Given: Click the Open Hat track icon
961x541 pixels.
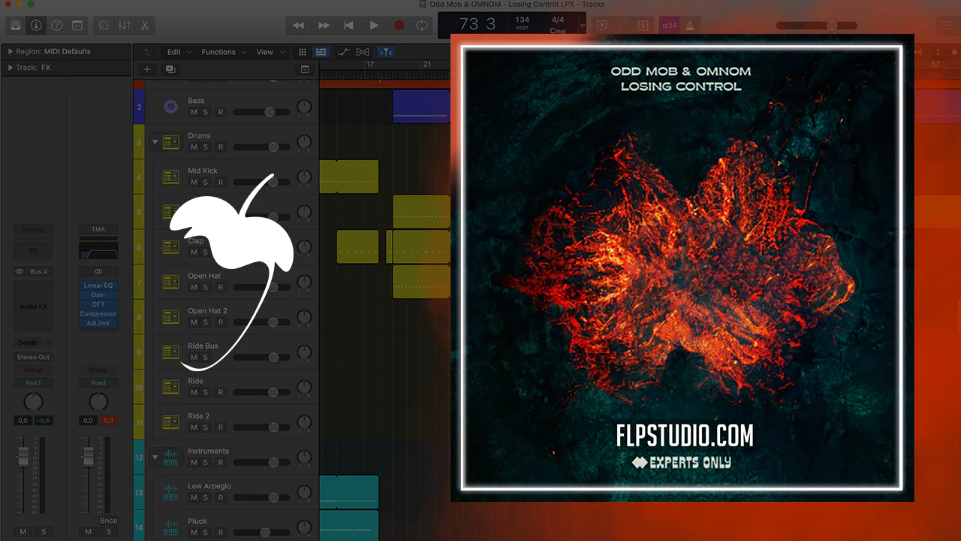Looking at the screenshot, I should pyautogui.click(x=170, y=282).
